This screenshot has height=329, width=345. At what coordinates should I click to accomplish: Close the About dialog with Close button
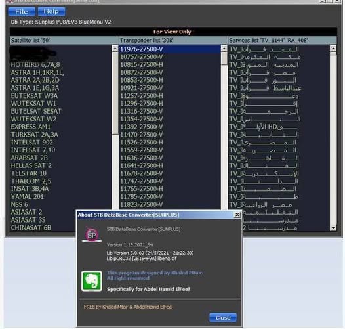click(x=223, y=318)
